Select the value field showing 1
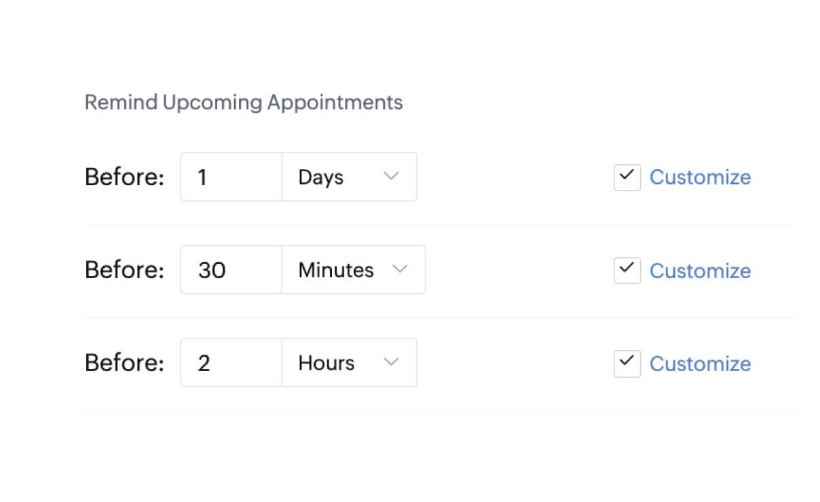 click(231, 176)
